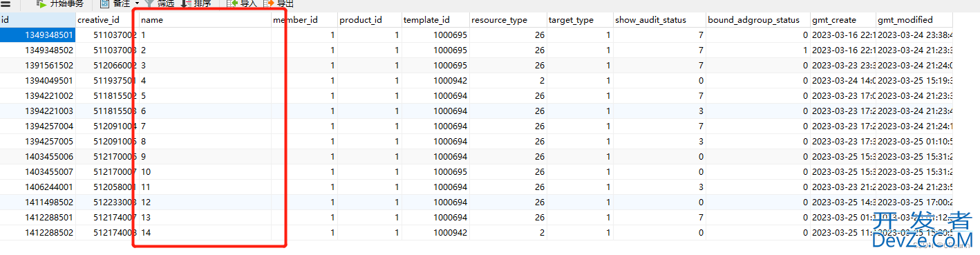Click name cell with value 6
This screenshot has height=255, width=980.
(205, 111)
